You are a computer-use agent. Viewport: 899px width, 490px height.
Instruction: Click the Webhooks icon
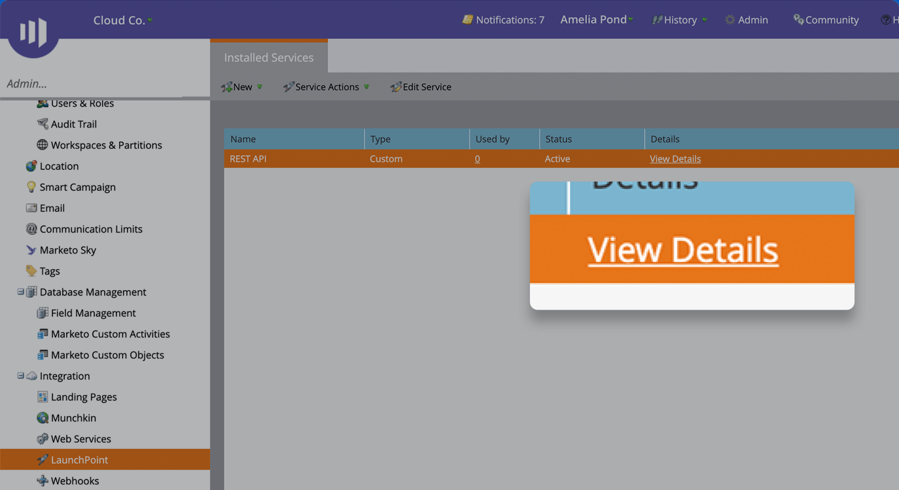(43, 480)
